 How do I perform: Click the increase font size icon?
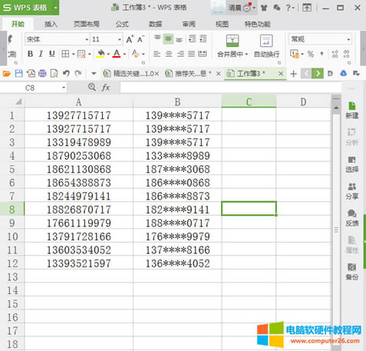pos(130,39)
